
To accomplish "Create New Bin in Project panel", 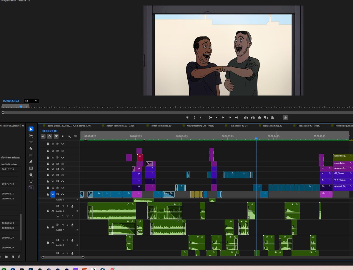I will tap(6, 257).
